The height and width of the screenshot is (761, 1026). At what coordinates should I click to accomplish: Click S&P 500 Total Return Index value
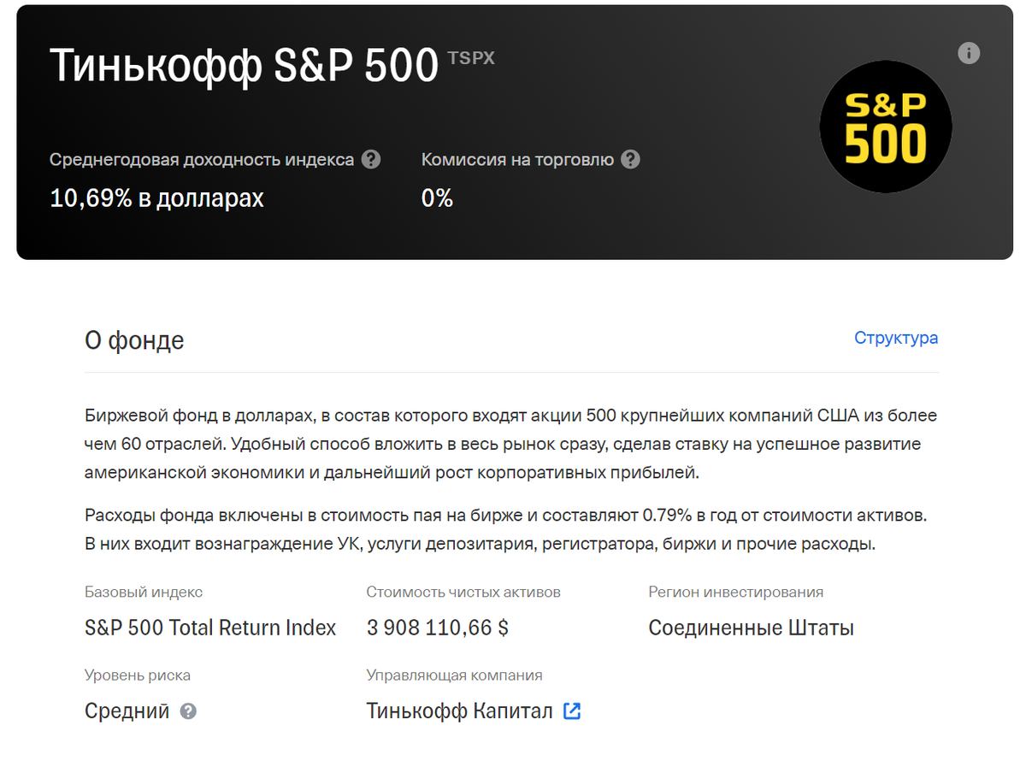click(x=210, y=628)
